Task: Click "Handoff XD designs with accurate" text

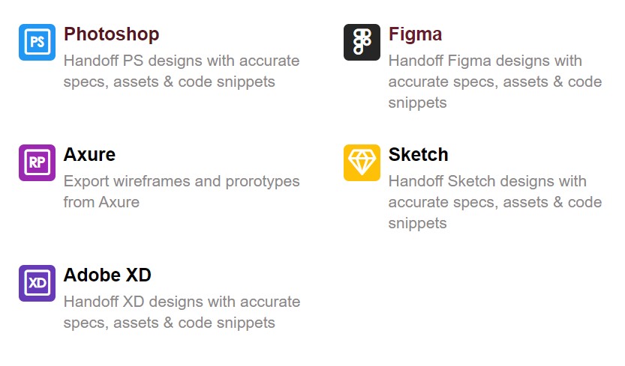Action: coord(182,302)
